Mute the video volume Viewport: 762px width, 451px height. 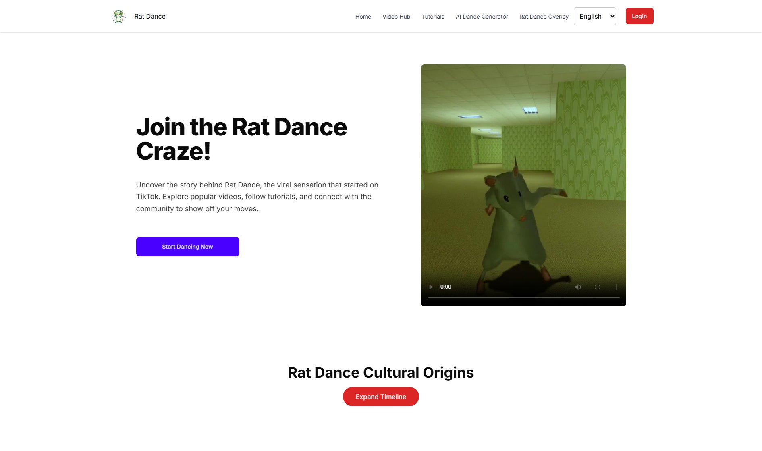pyautogui.click(x=577, y=287)
